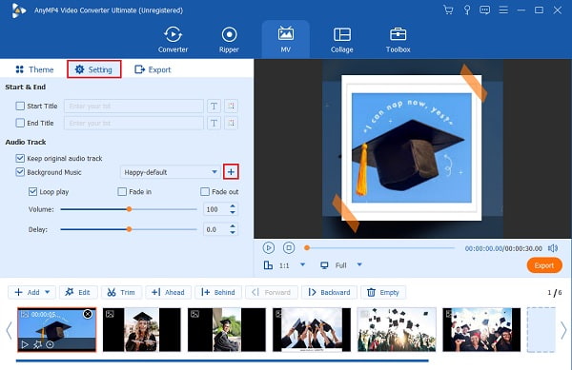
Task: Enable the Fade in checkbox
Action: tap(122, 192)
